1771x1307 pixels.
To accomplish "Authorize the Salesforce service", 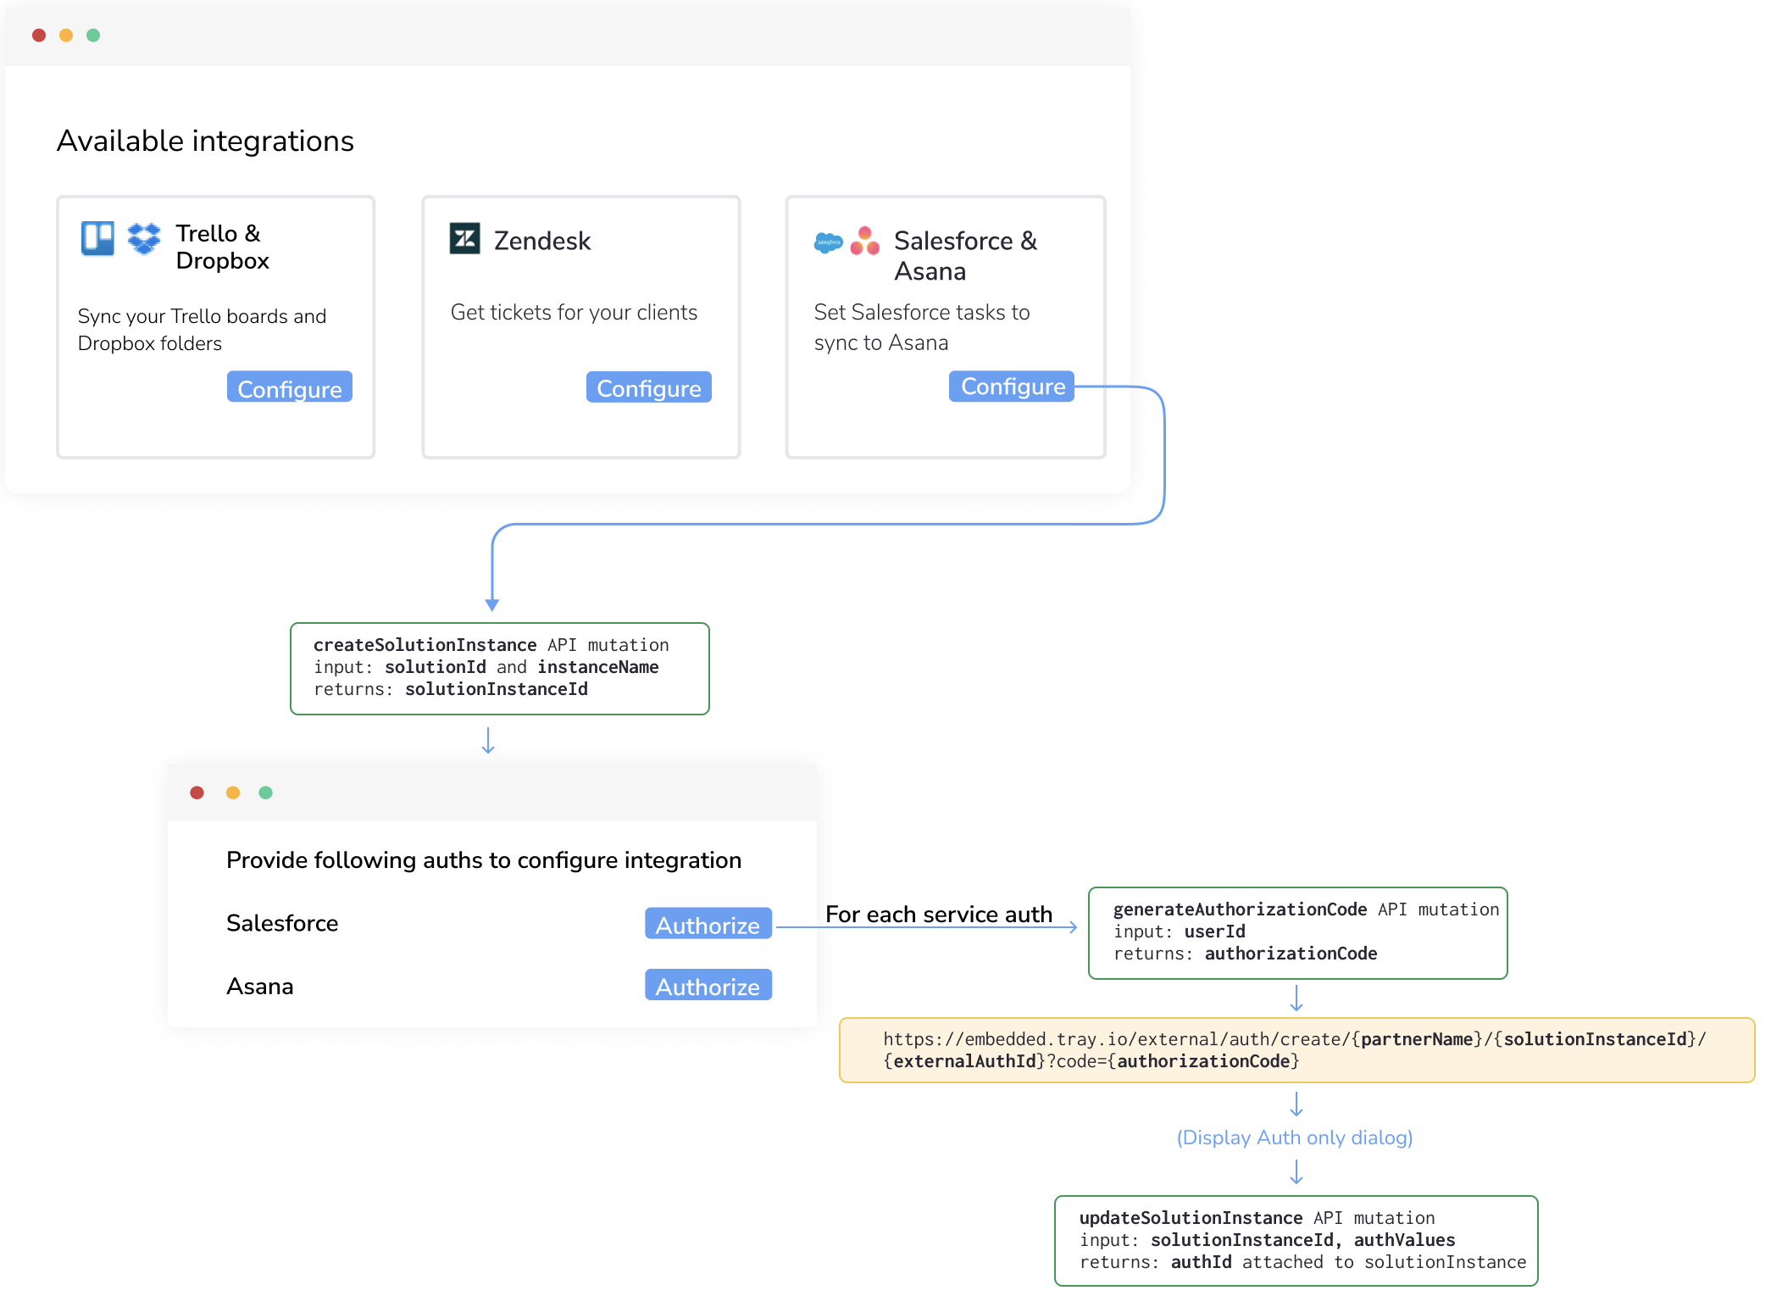I will tap(708, 924).
